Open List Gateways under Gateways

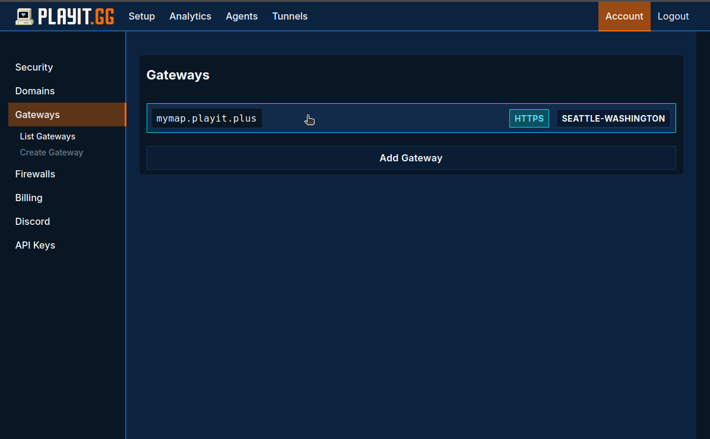pyautogui.click(x=47, y=136)
